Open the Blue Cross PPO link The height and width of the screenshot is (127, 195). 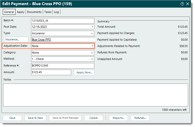point(41,40)
